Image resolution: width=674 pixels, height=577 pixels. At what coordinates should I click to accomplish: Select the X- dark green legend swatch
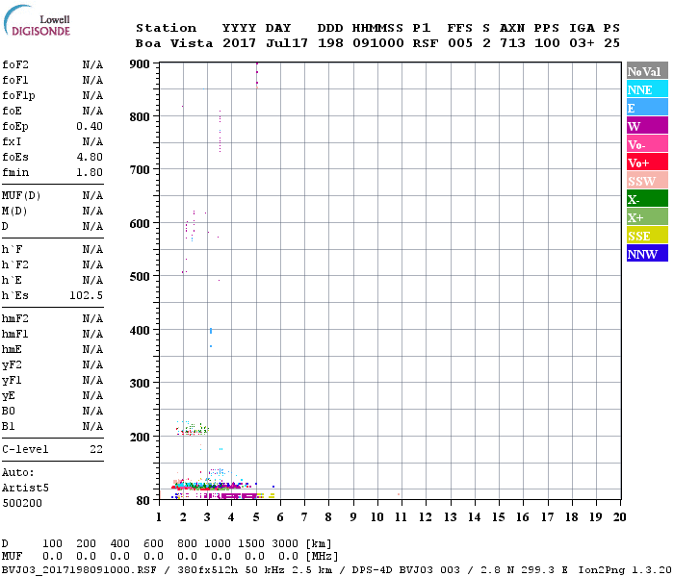(x=646, y=199)
